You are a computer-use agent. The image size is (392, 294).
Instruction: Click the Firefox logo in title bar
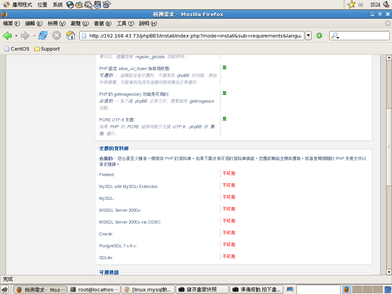[4, 14]
